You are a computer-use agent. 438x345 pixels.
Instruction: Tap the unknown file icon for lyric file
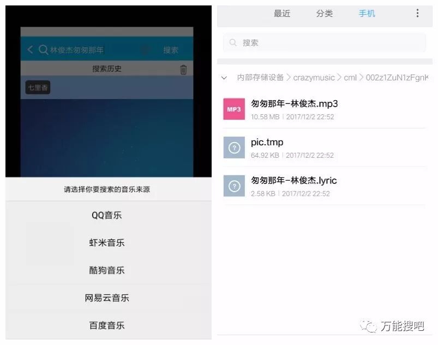(x=234, y=186)
